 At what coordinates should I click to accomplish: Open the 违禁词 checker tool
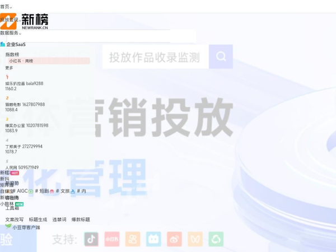coord(59,220)
